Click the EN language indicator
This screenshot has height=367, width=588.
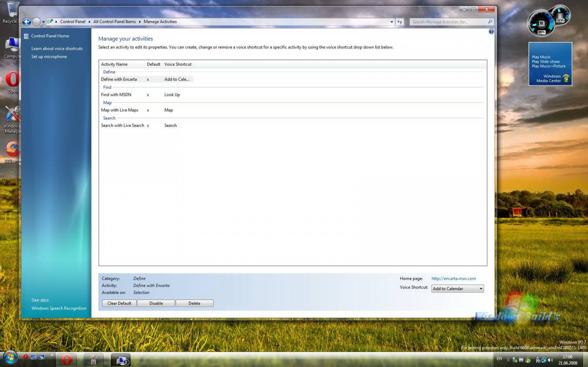tap(499, 359)
